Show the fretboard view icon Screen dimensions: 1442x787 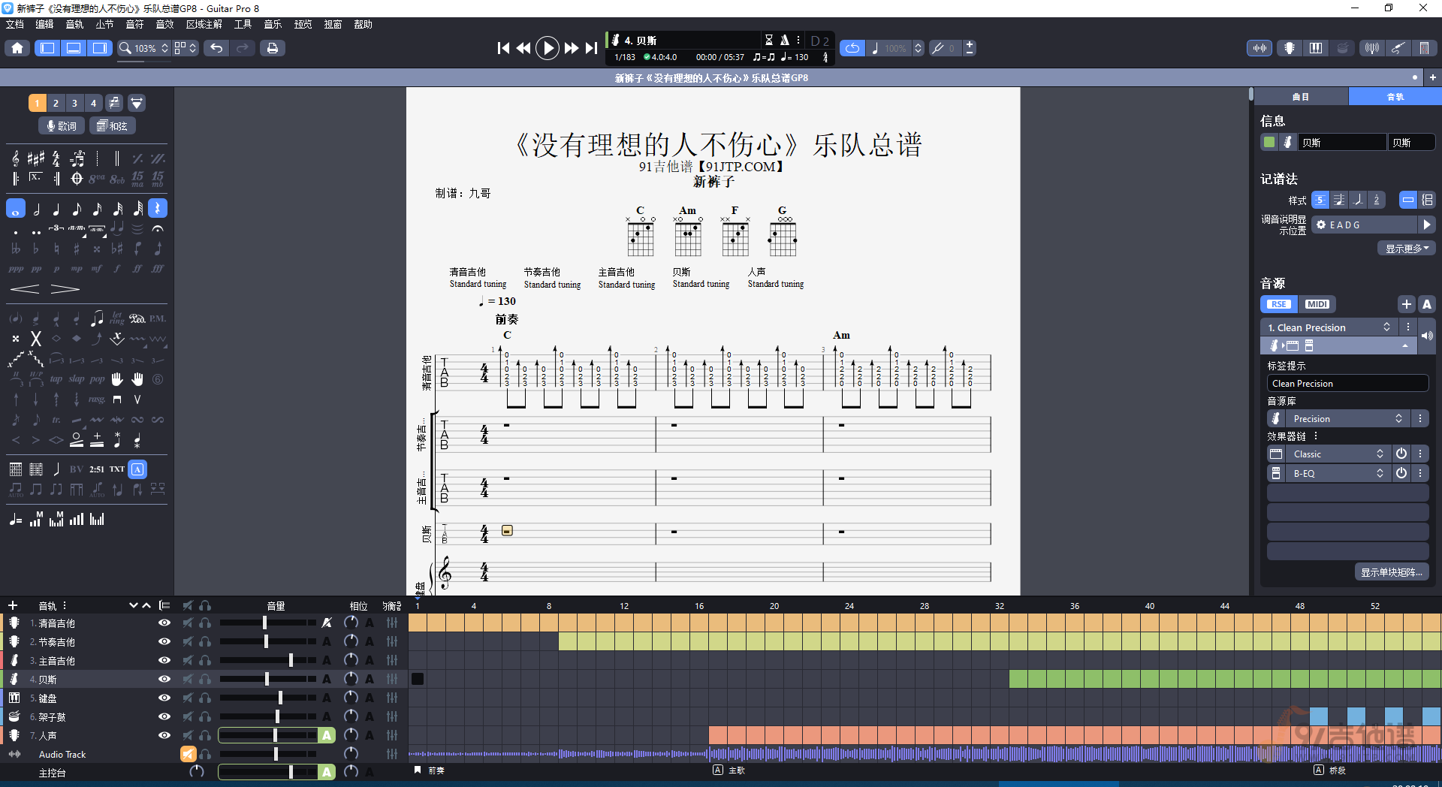click(x=1290, y=48)
